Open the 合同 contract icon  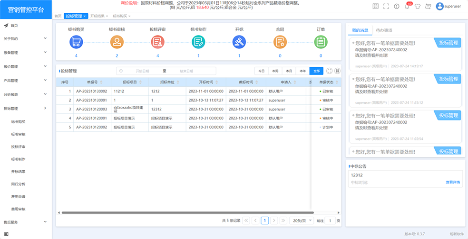tap(280, 42)
